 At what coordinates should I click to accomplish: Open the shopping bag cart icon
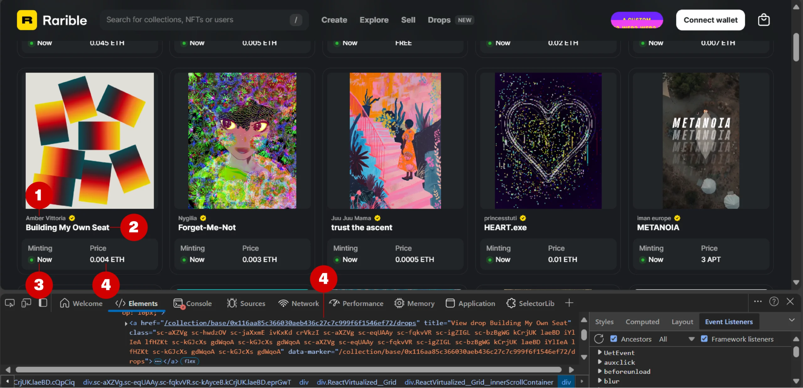pyautogui.click(x=763, y=20)
